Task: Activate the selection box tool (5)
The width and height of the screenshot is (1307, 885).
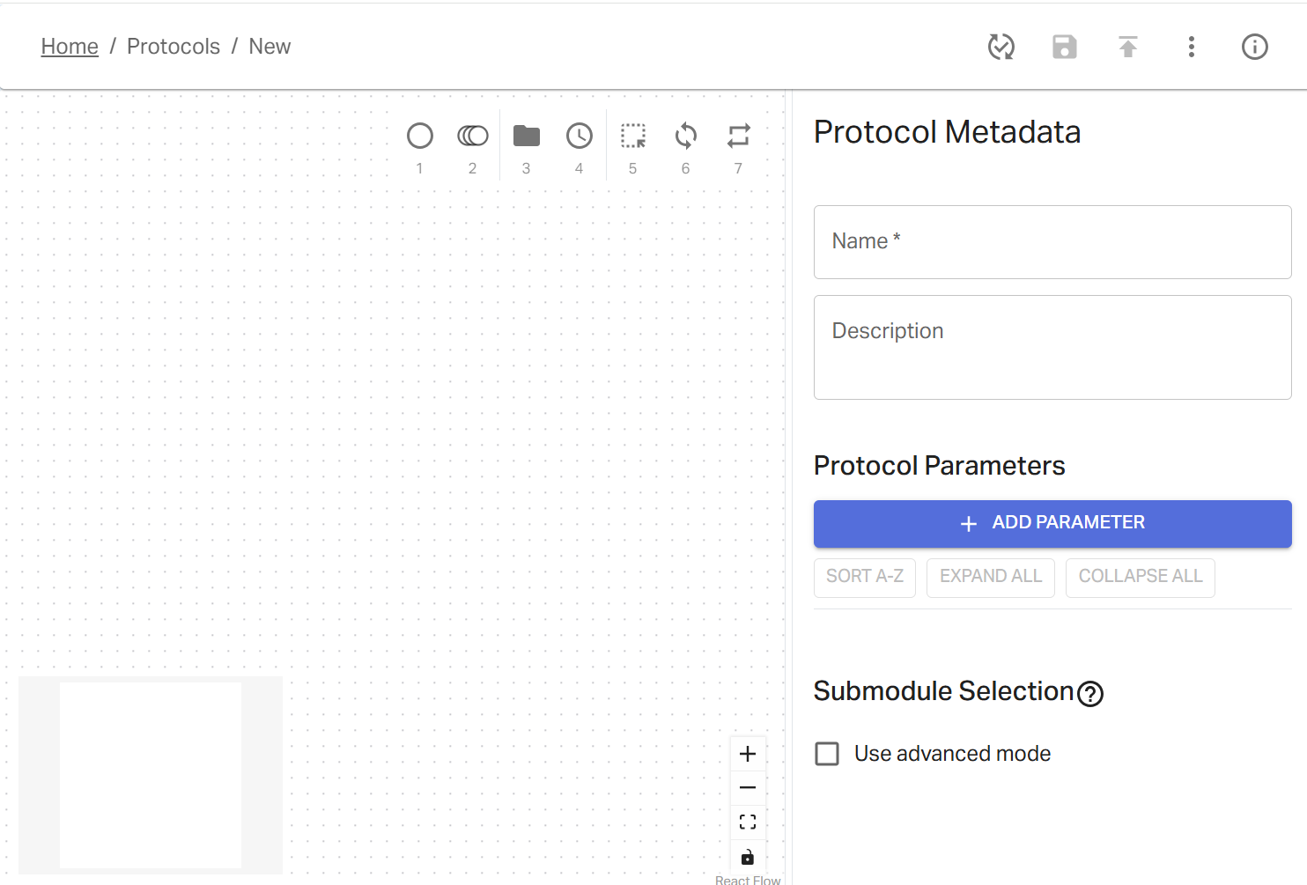Action: (632, 136)
